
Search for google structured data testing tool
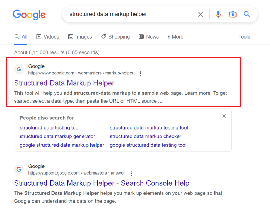click(x=148, y=145)
